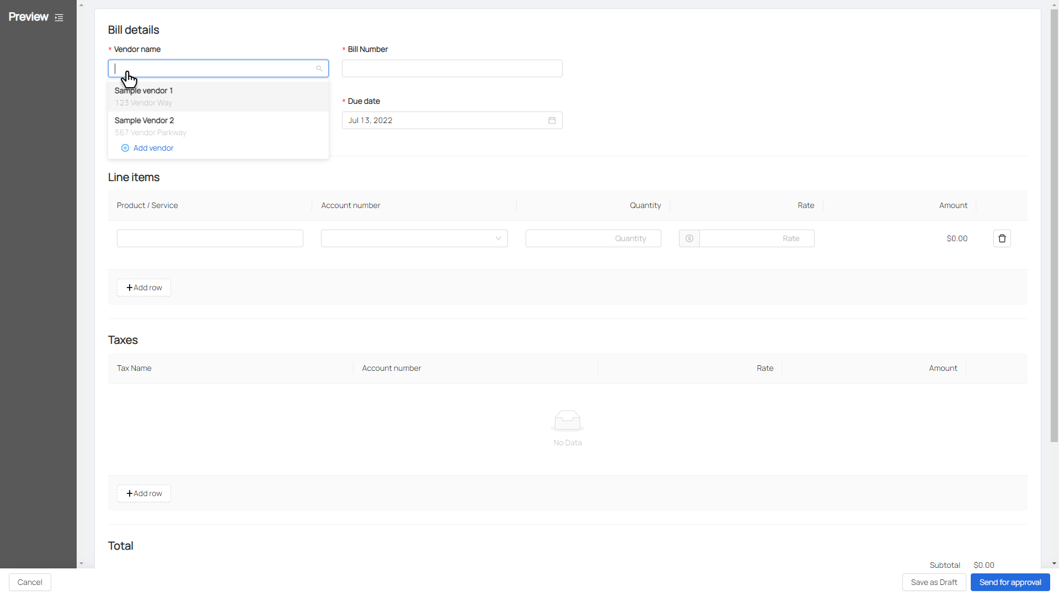Click the plus icon beside Add vendor
The height and width of the screenshot is (596, 1059).
(125, 148)
